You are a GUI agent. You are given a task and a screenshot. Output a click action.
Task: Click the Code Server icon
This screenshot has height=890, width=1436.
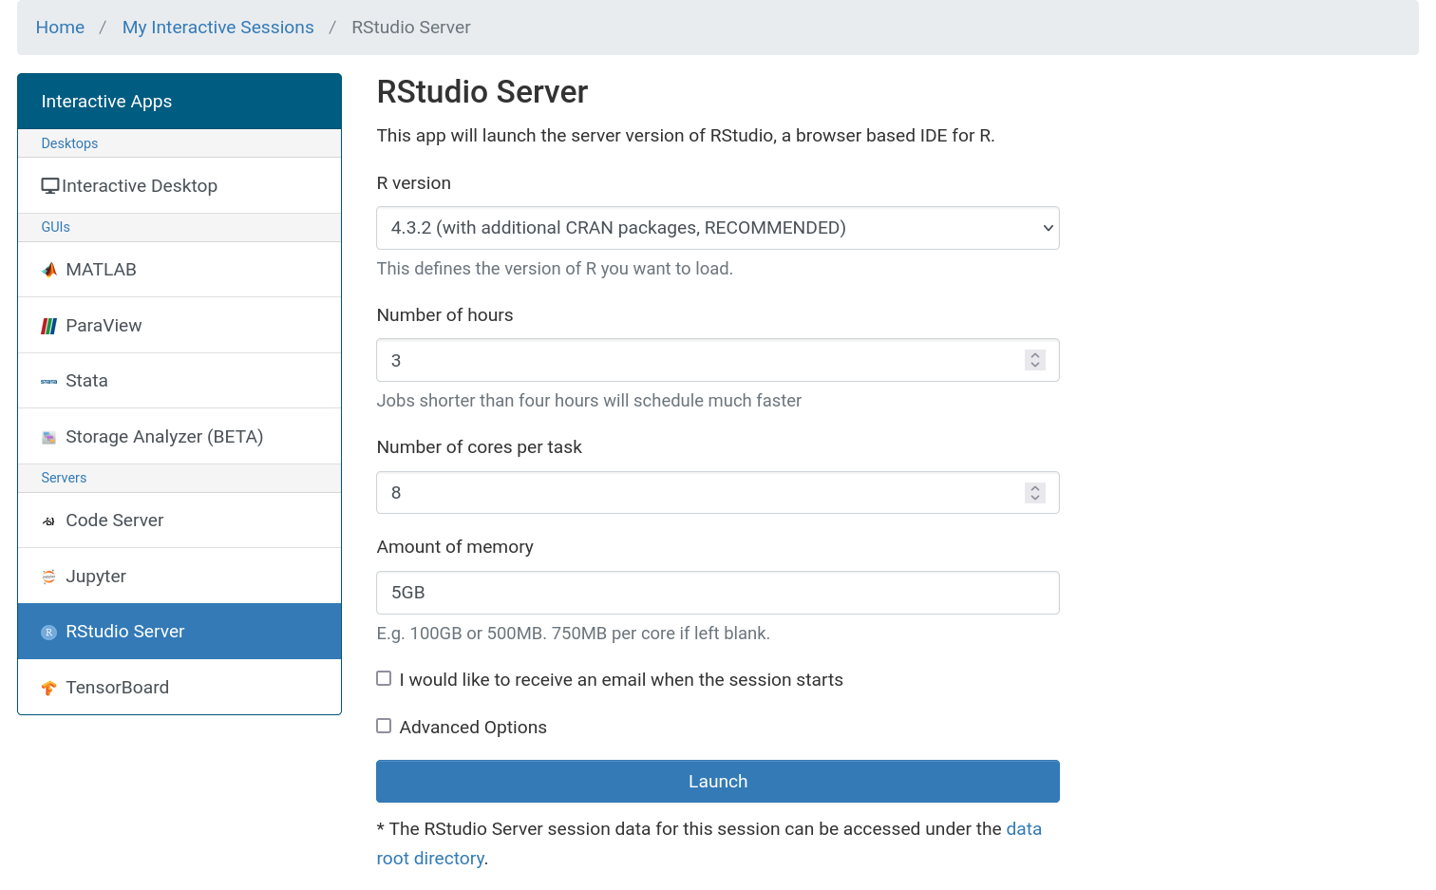(x=49, y=521)
